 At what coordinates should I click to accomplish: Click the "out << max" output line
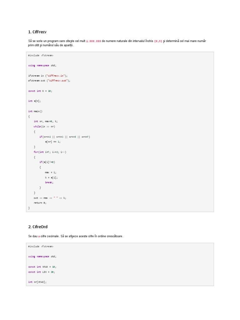(x=50, y=198)
